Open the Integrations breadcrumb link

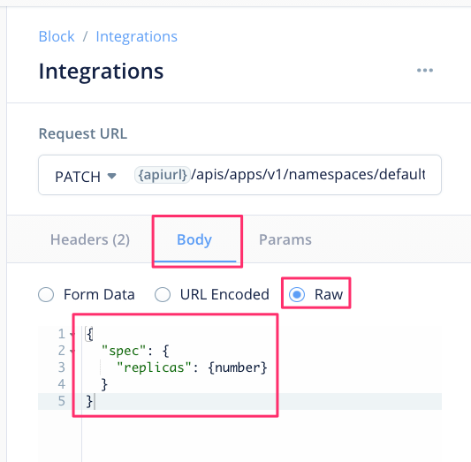point(136,36)
